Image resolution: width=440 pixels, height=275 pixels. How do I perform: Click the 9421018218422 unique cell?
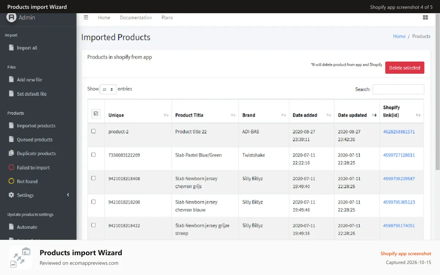(x=124, y=225)
